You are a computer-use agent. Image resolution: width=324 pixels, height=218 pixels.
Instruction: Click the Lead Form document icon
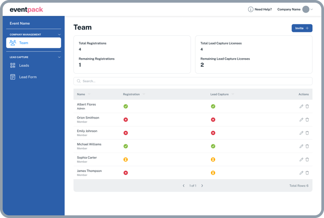[x=13, y=77]
